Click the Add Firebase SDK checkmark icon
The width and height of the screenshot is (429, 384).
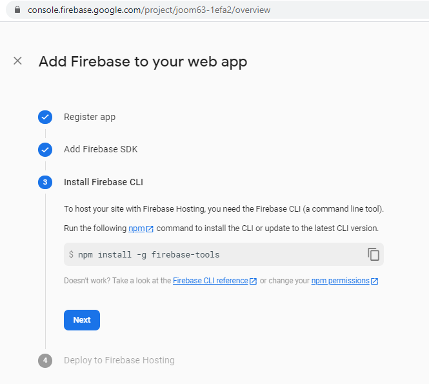pyautogui.click(x=45, y=150)
